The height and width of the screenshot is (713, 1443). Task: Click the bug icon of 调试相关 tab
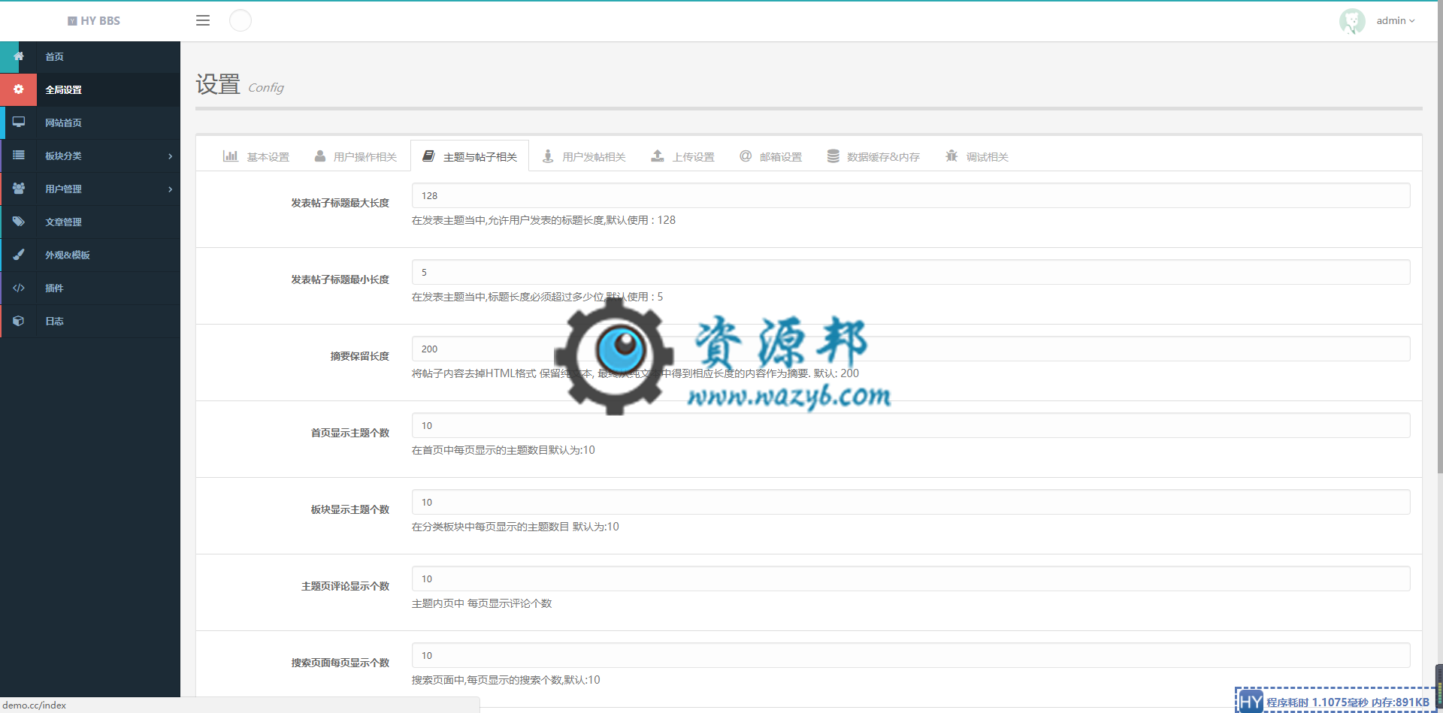(951, 156)
